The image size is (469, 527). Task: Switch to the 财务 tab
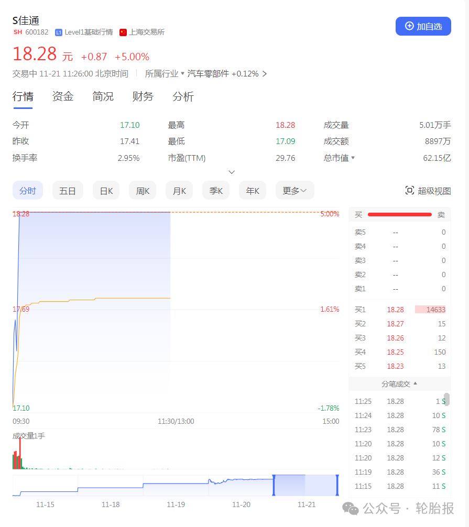(x=141, y=96)
